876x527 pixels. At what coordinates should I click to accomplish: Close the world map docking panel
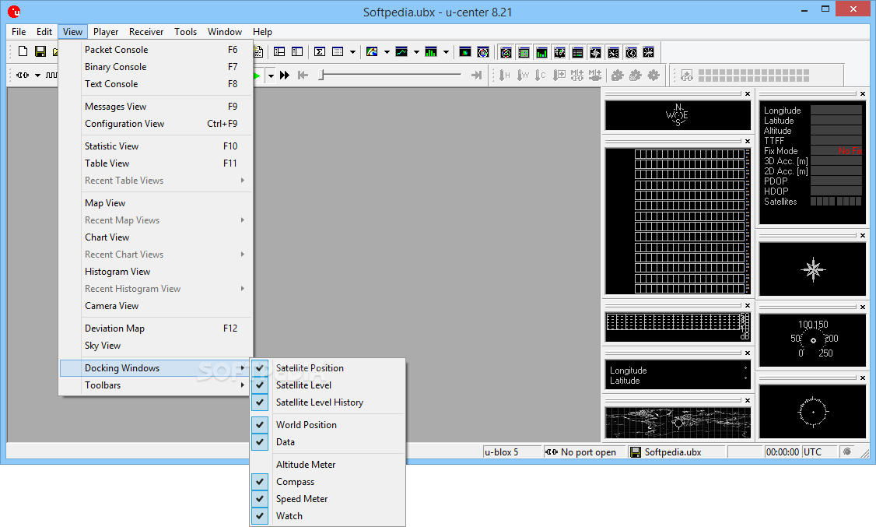(748, 401)
